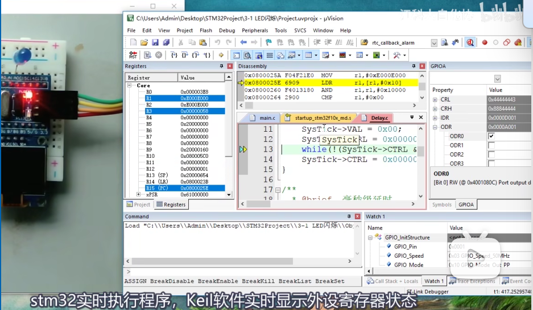Insert breakpoint red dot icon

[x=485, y=43]
